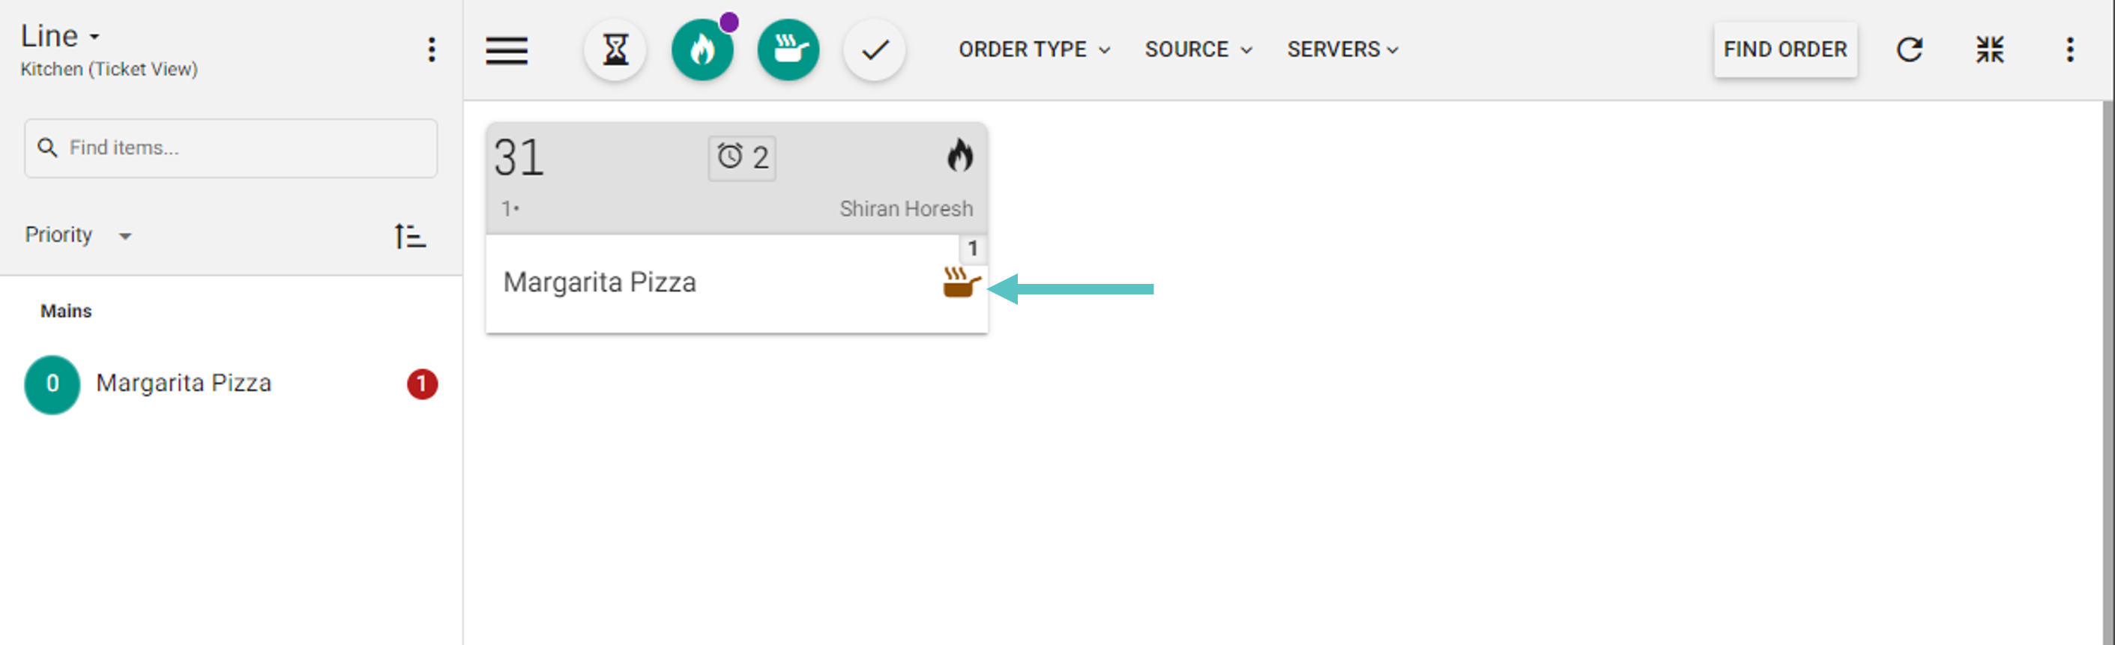Open the top-right more options menu
This screenshot has height=645, width=2115.
(x=2070, y=50)
